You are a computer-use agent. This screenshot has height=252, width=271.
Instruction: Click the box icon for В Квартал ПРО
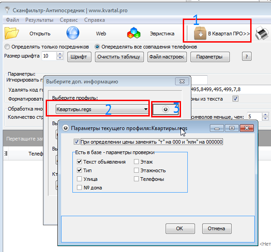(x=200, y=33)
